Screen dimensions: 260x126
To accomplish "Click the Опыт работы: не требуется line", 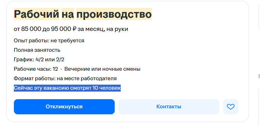I will click(49, 40).
